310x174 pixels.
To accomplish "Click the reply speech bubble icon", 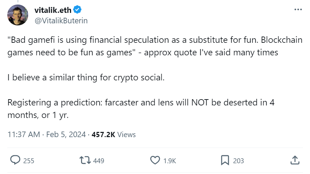I will [x=15, y=160].
